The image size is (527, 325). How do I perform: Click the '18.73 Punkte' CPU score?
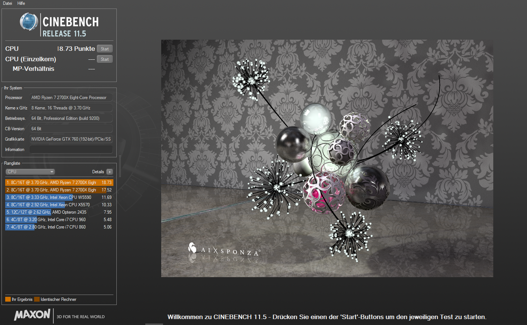(x=76, y=49)
